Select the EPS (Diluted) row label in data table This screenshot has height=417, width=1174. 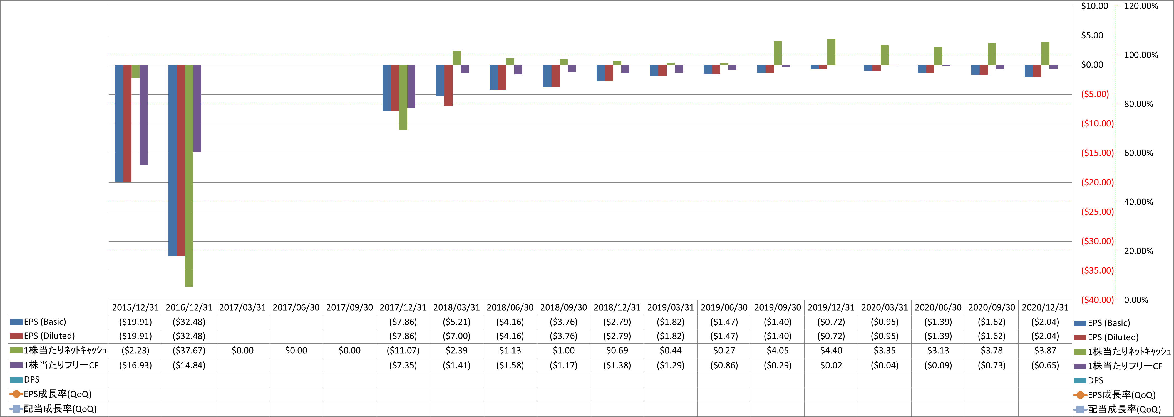(x=49, y=336)
